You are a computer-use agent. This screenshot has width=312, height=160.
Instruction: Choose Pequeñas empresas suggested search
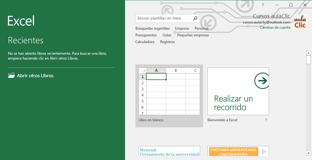193,35
